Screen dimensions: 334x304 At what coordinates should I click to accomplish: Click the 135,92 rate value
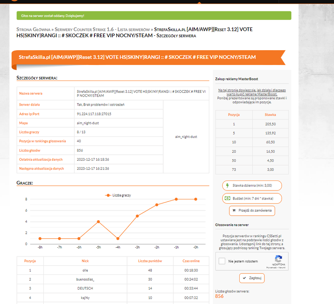pos(270,133)
